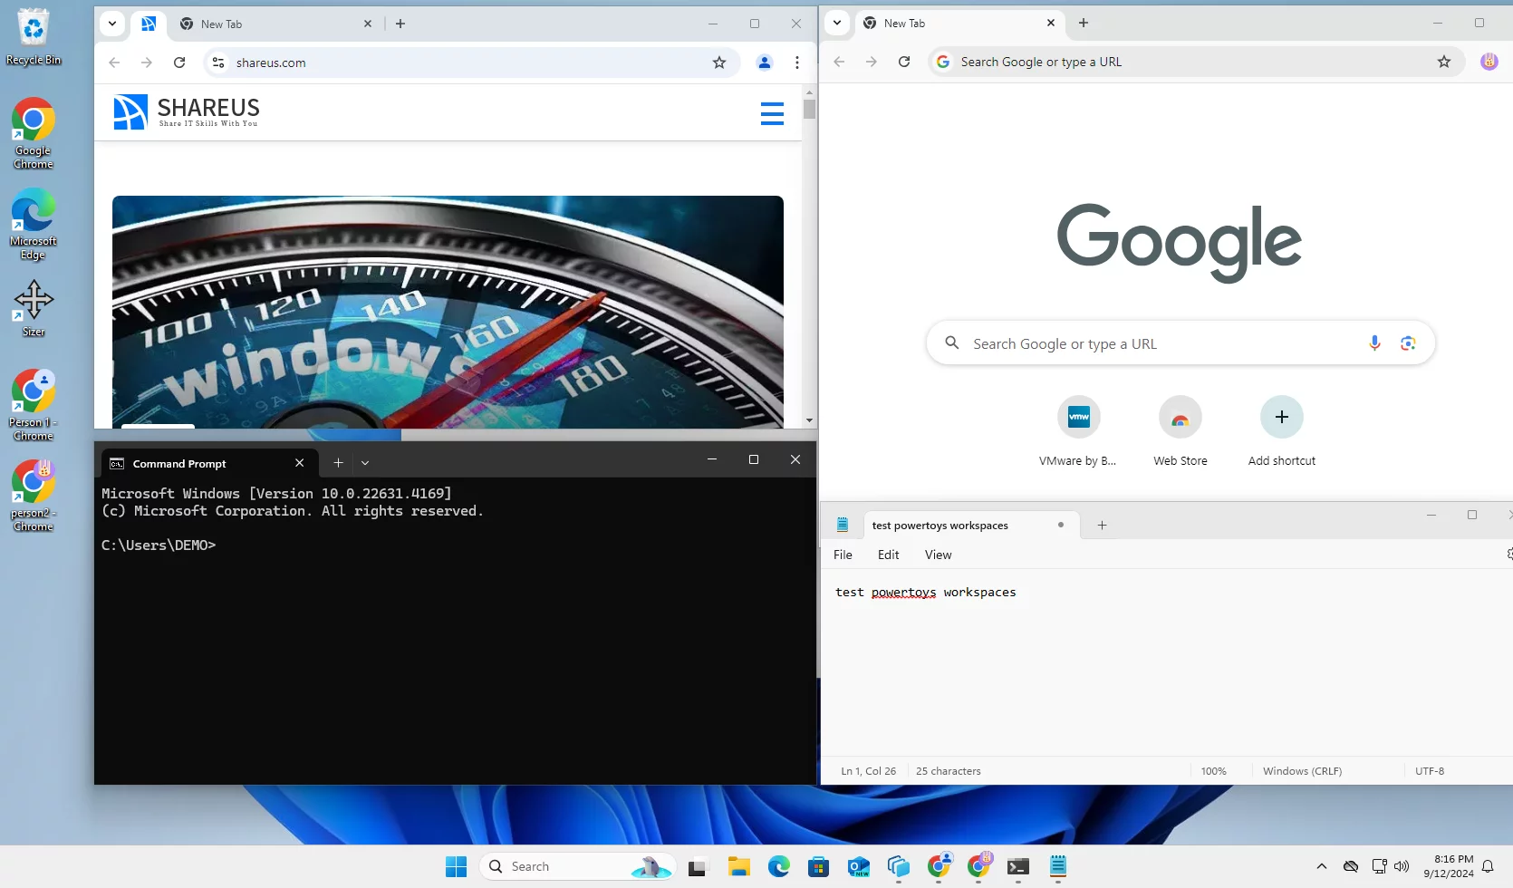This screenshot has height=888, width=1513.
Task: Open the Recycle Bin desktop icon
Action: 34,37
